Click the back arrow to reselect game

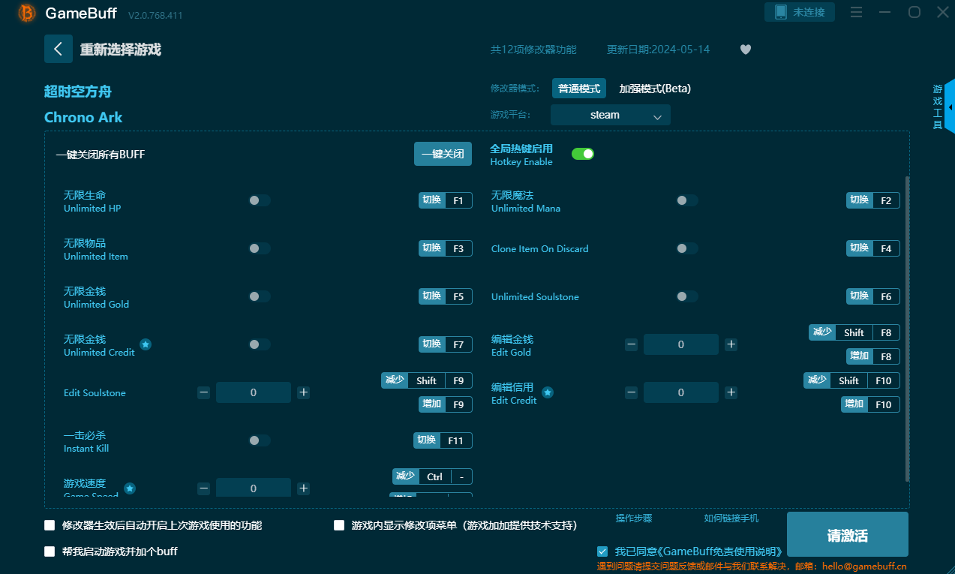click(59, 49)
